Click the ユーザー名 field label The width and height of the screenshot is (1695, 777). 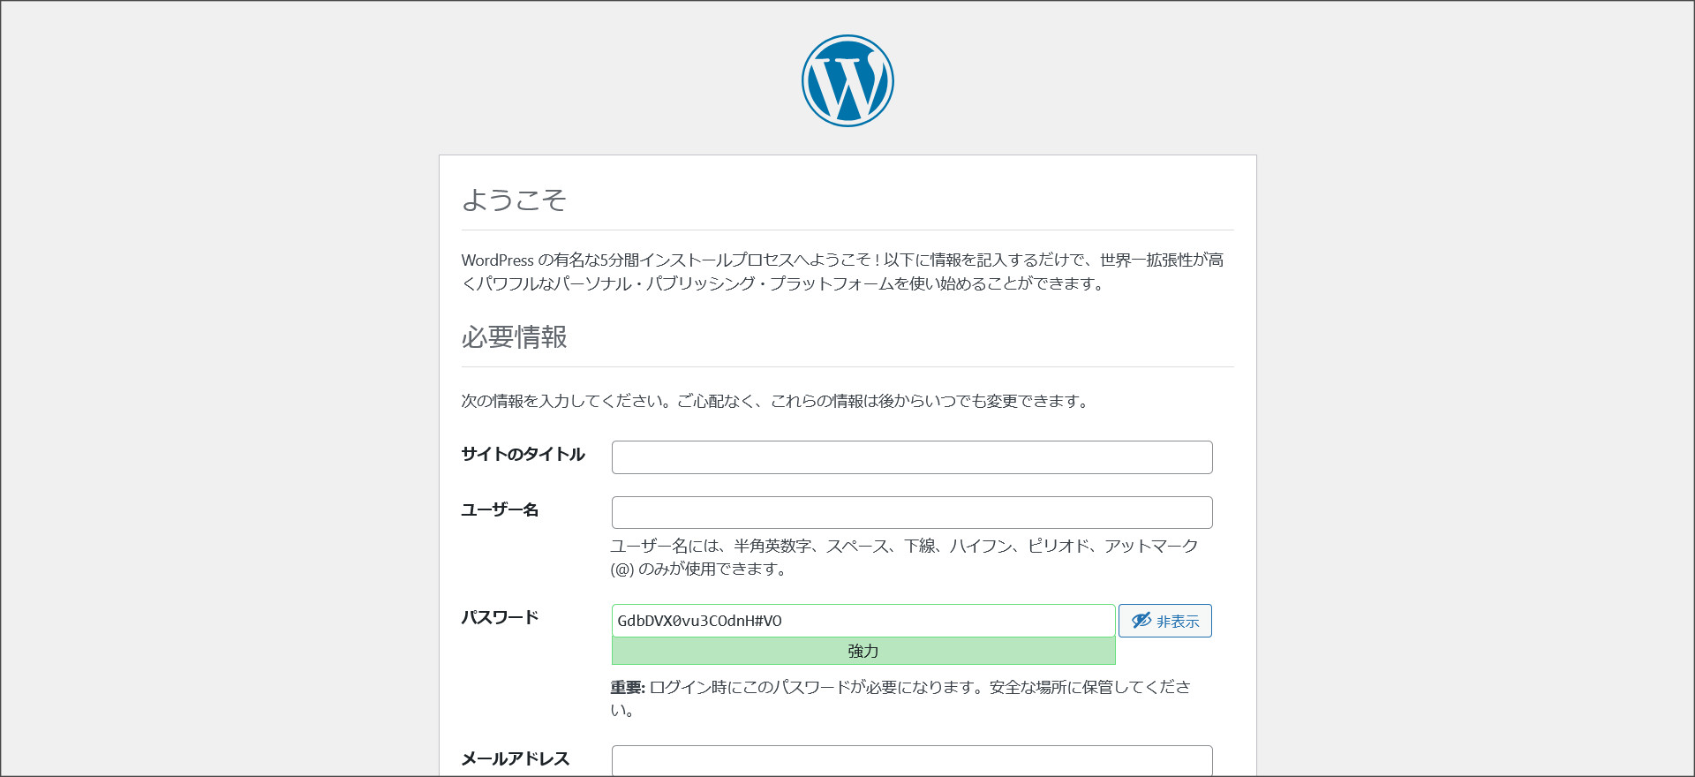(x=500, y=509)
